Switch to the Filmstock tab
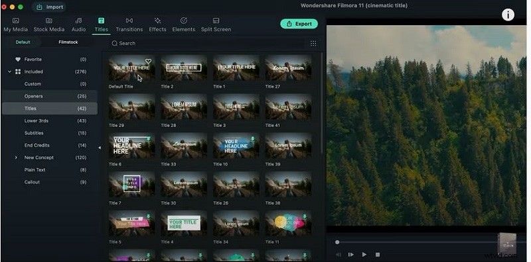The height and width of the screenshot is (262, 531). tap(68, 42)
